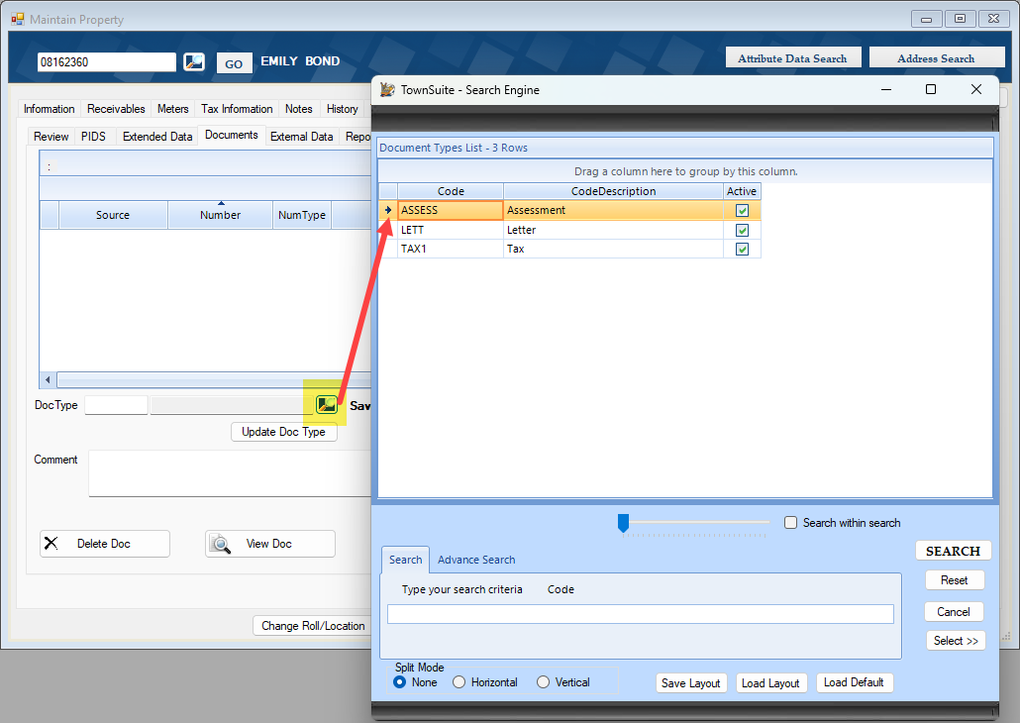
Task: Click the highlighted DocType lookup magnifier icon
Action: coord(325,404)
